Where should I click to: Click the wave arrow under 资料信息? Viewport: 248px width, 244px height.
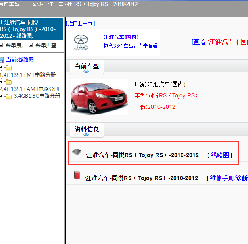86,134
